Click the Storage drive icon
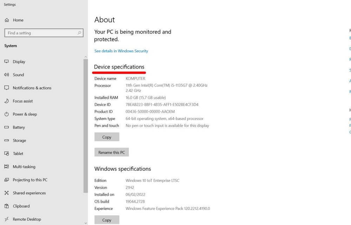Screen dimensions: 351x225 click(x=7, y=140)
